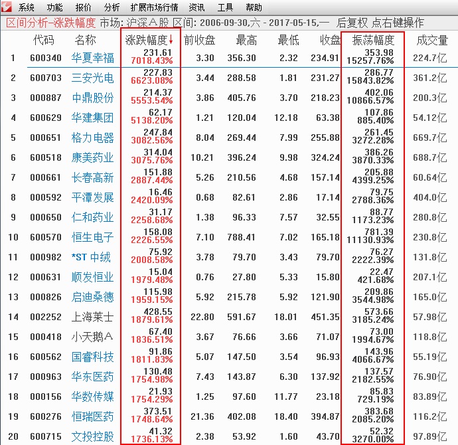
Task: Open the 工具 menu
Action: coord(225,7)
